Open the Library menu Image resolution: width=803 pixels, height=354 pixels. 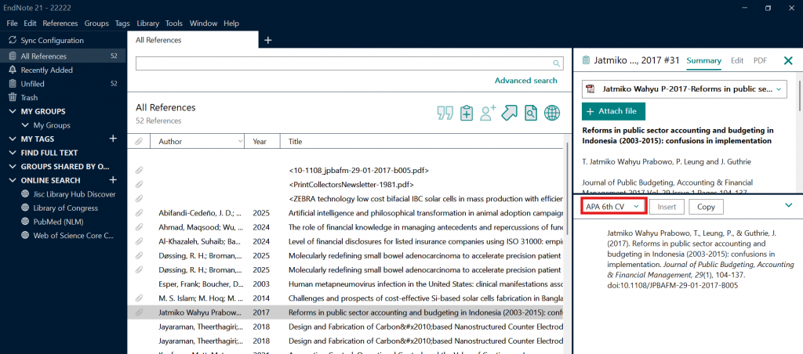click(148, 23)
